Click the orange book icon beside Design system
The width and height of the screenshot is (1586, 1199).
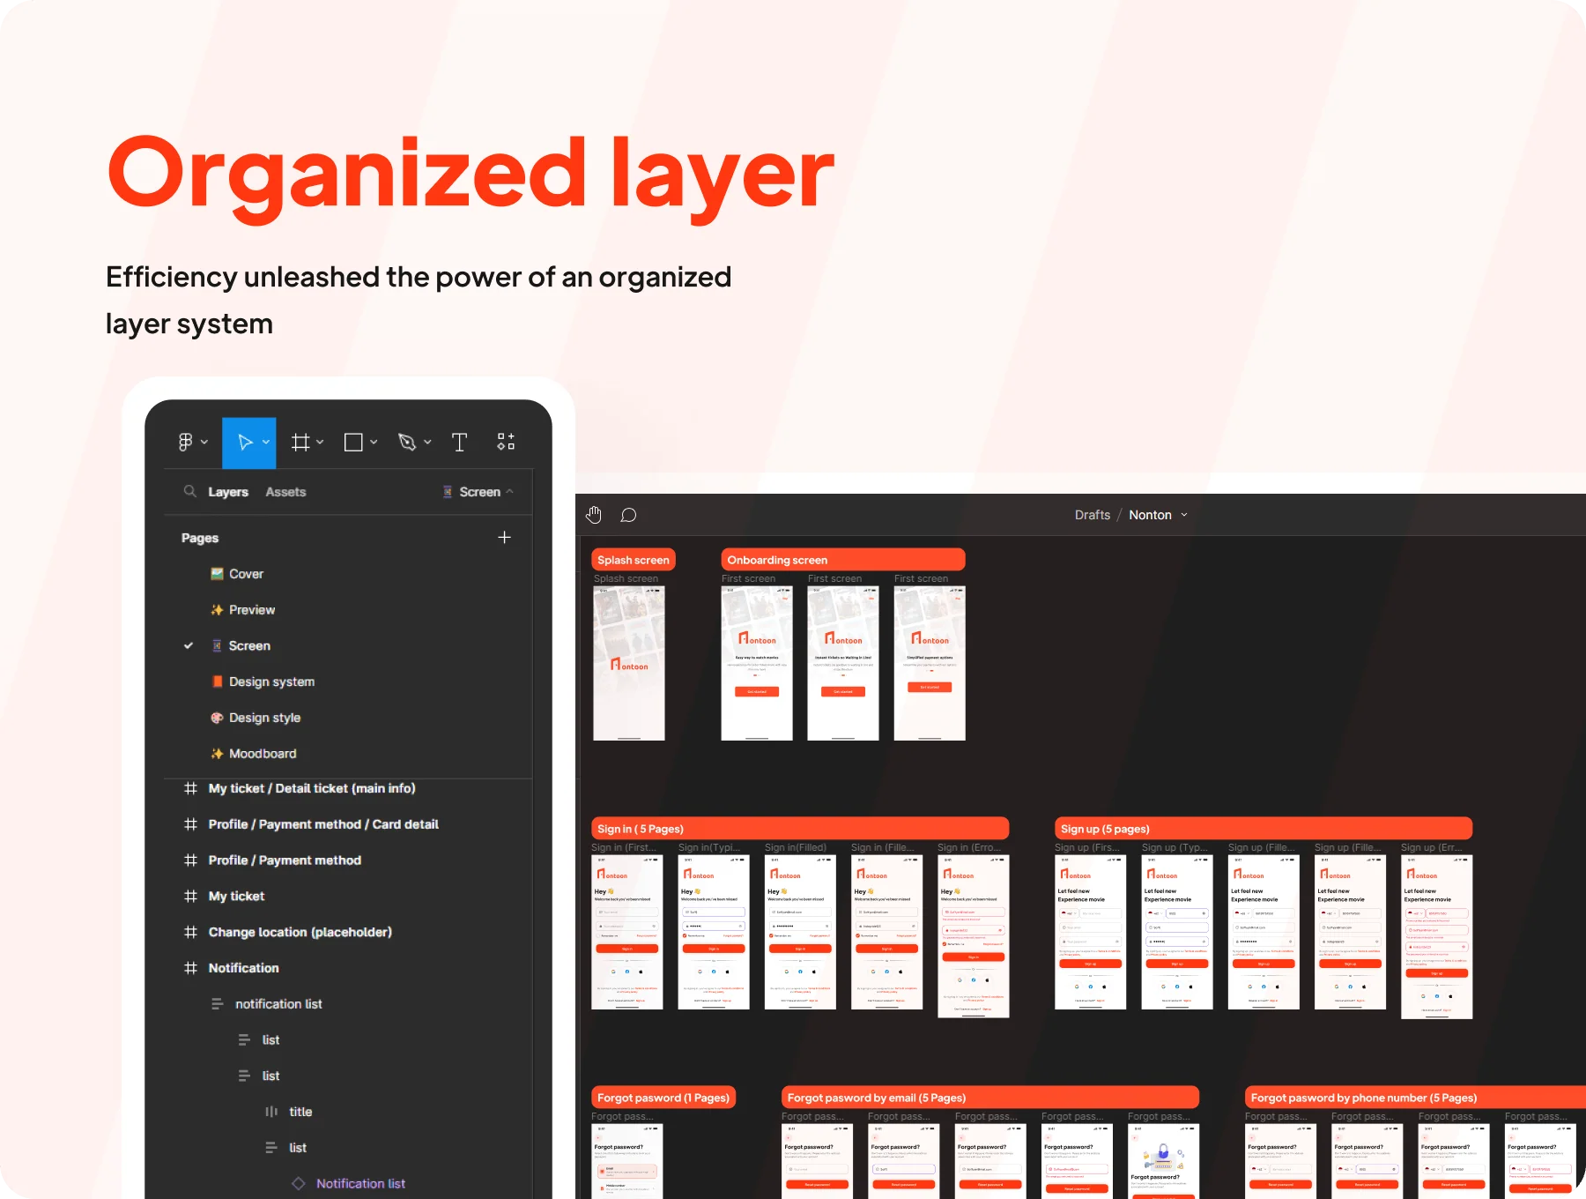coord(217,681)
